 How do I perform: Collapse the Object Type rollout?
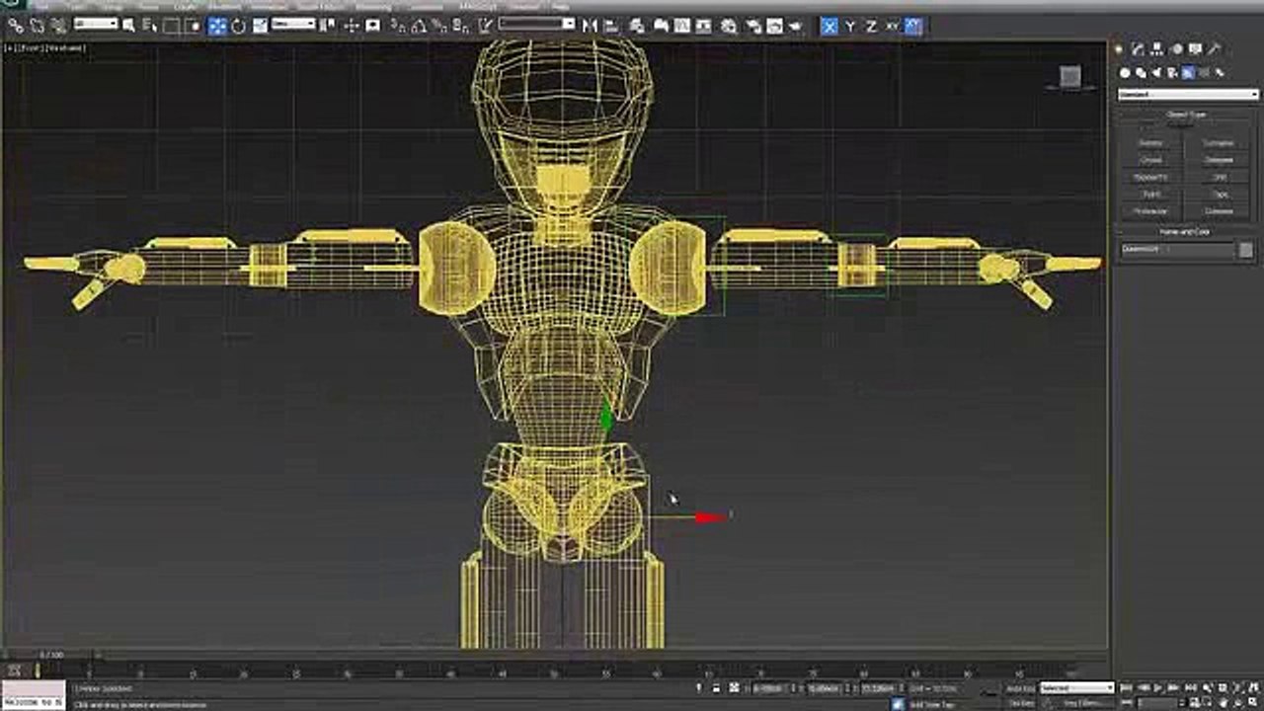[x=1187, y=115]
